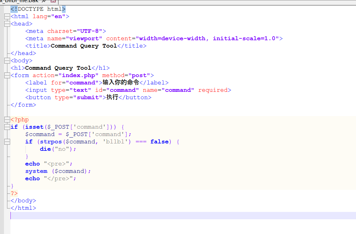
Task: Click the closing </head> tag
Action: pos(23,53)
